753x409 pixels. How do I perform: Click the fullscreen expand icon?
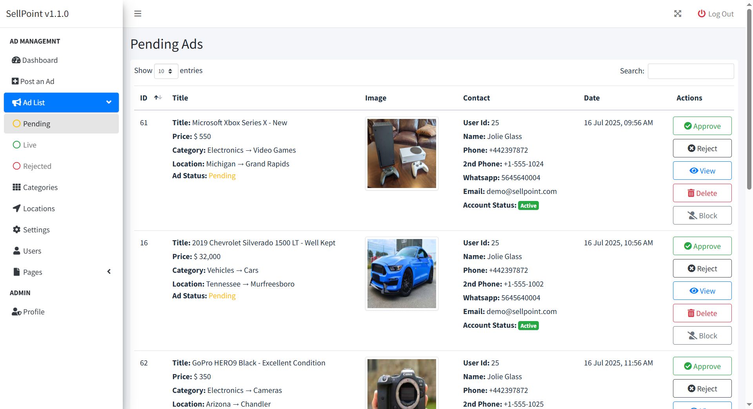point(678,14)
